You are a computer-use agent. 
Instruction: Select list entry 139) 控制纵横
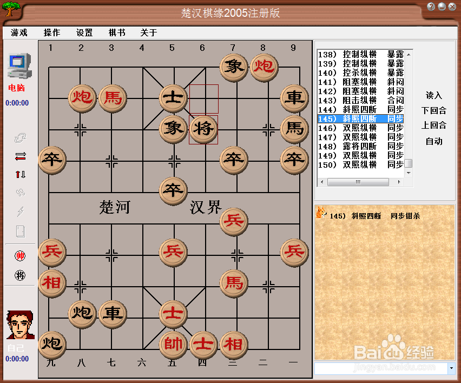click(x=361, y=63)
